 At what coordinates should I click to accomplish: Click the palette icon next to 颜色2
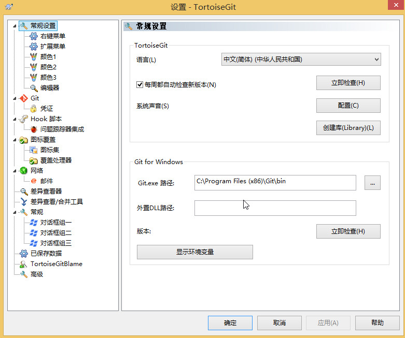(34, 67)
